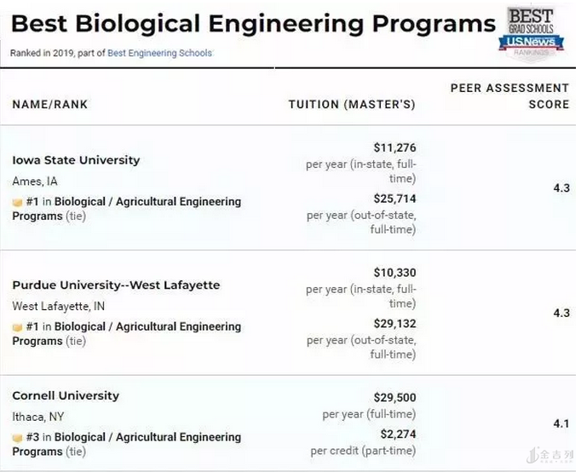Click Cornell's 4.1 peer assessment score
The height and width of the screenshot is (472, 581).
(x=561, y=423)
